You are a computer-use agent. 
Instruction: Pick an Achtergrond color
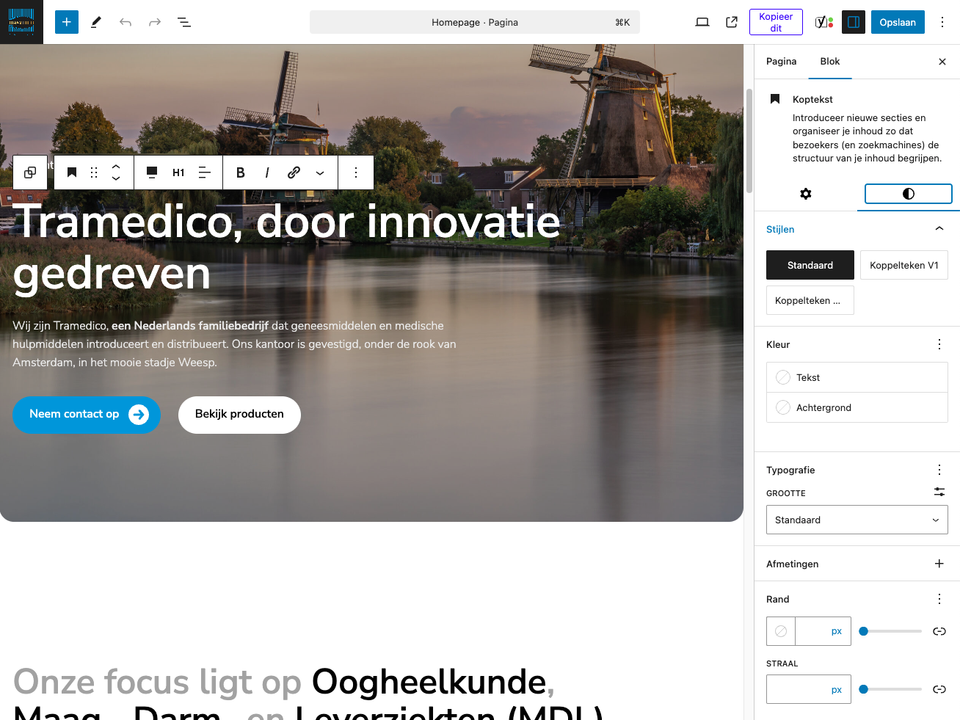pyautogui.click(x=857, y=407)
